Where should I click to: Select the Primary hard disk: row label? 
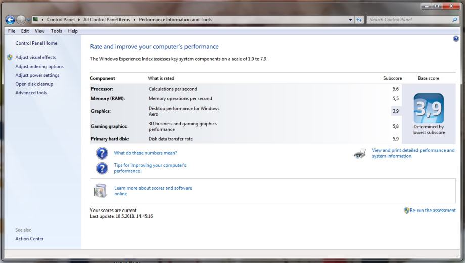(110, 139)
